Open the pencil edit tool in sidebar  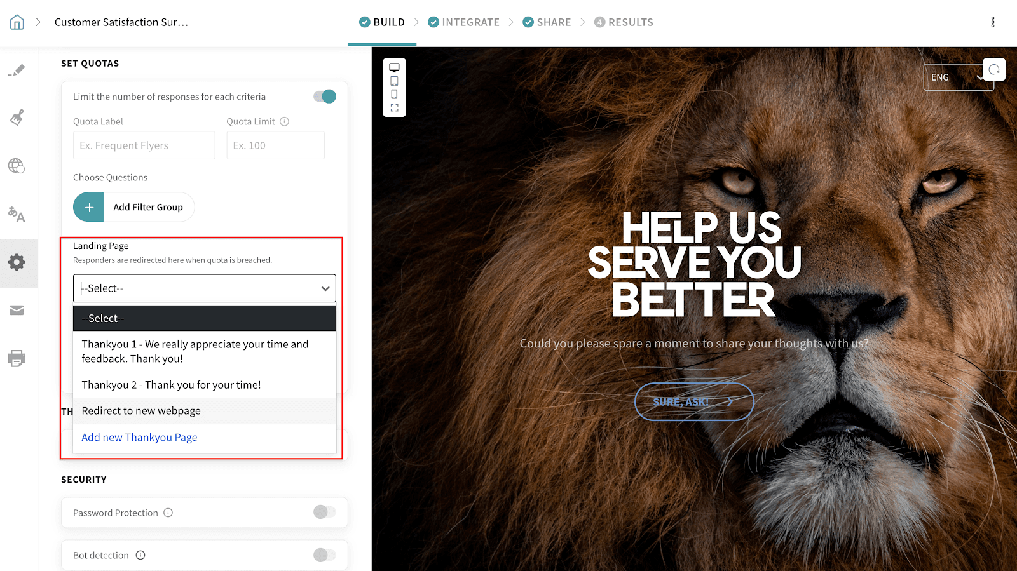coord(17,70)
